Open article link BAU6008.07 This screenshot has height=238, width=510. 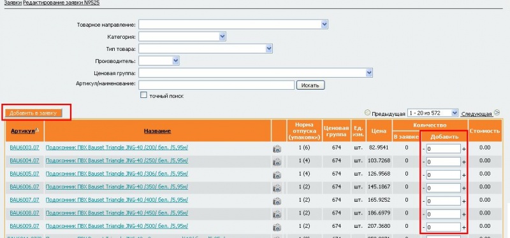(x=24, y=213)
